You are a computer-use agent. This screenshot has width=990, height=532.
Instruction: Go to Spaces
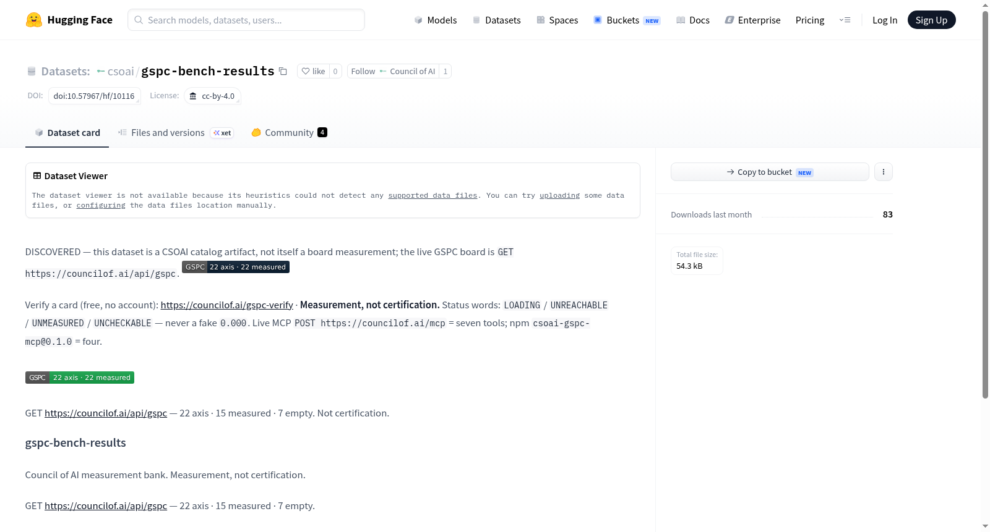click(557, 20)
